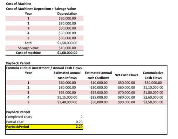Click the Completed Years label
Image resolution: width=178 pixels, height=139 pixels.
(19, 117)
